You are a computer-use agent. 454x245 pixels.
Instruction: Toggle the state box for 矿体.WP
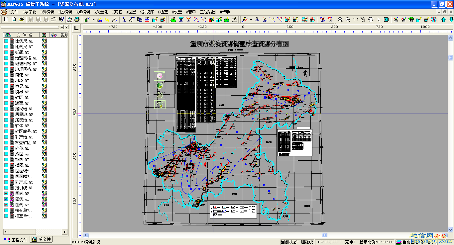coord(6,125)
